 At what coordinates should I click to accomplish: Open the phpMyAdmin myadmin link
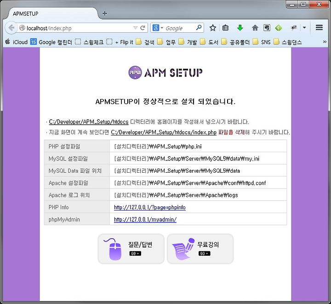tap(145, 220)
